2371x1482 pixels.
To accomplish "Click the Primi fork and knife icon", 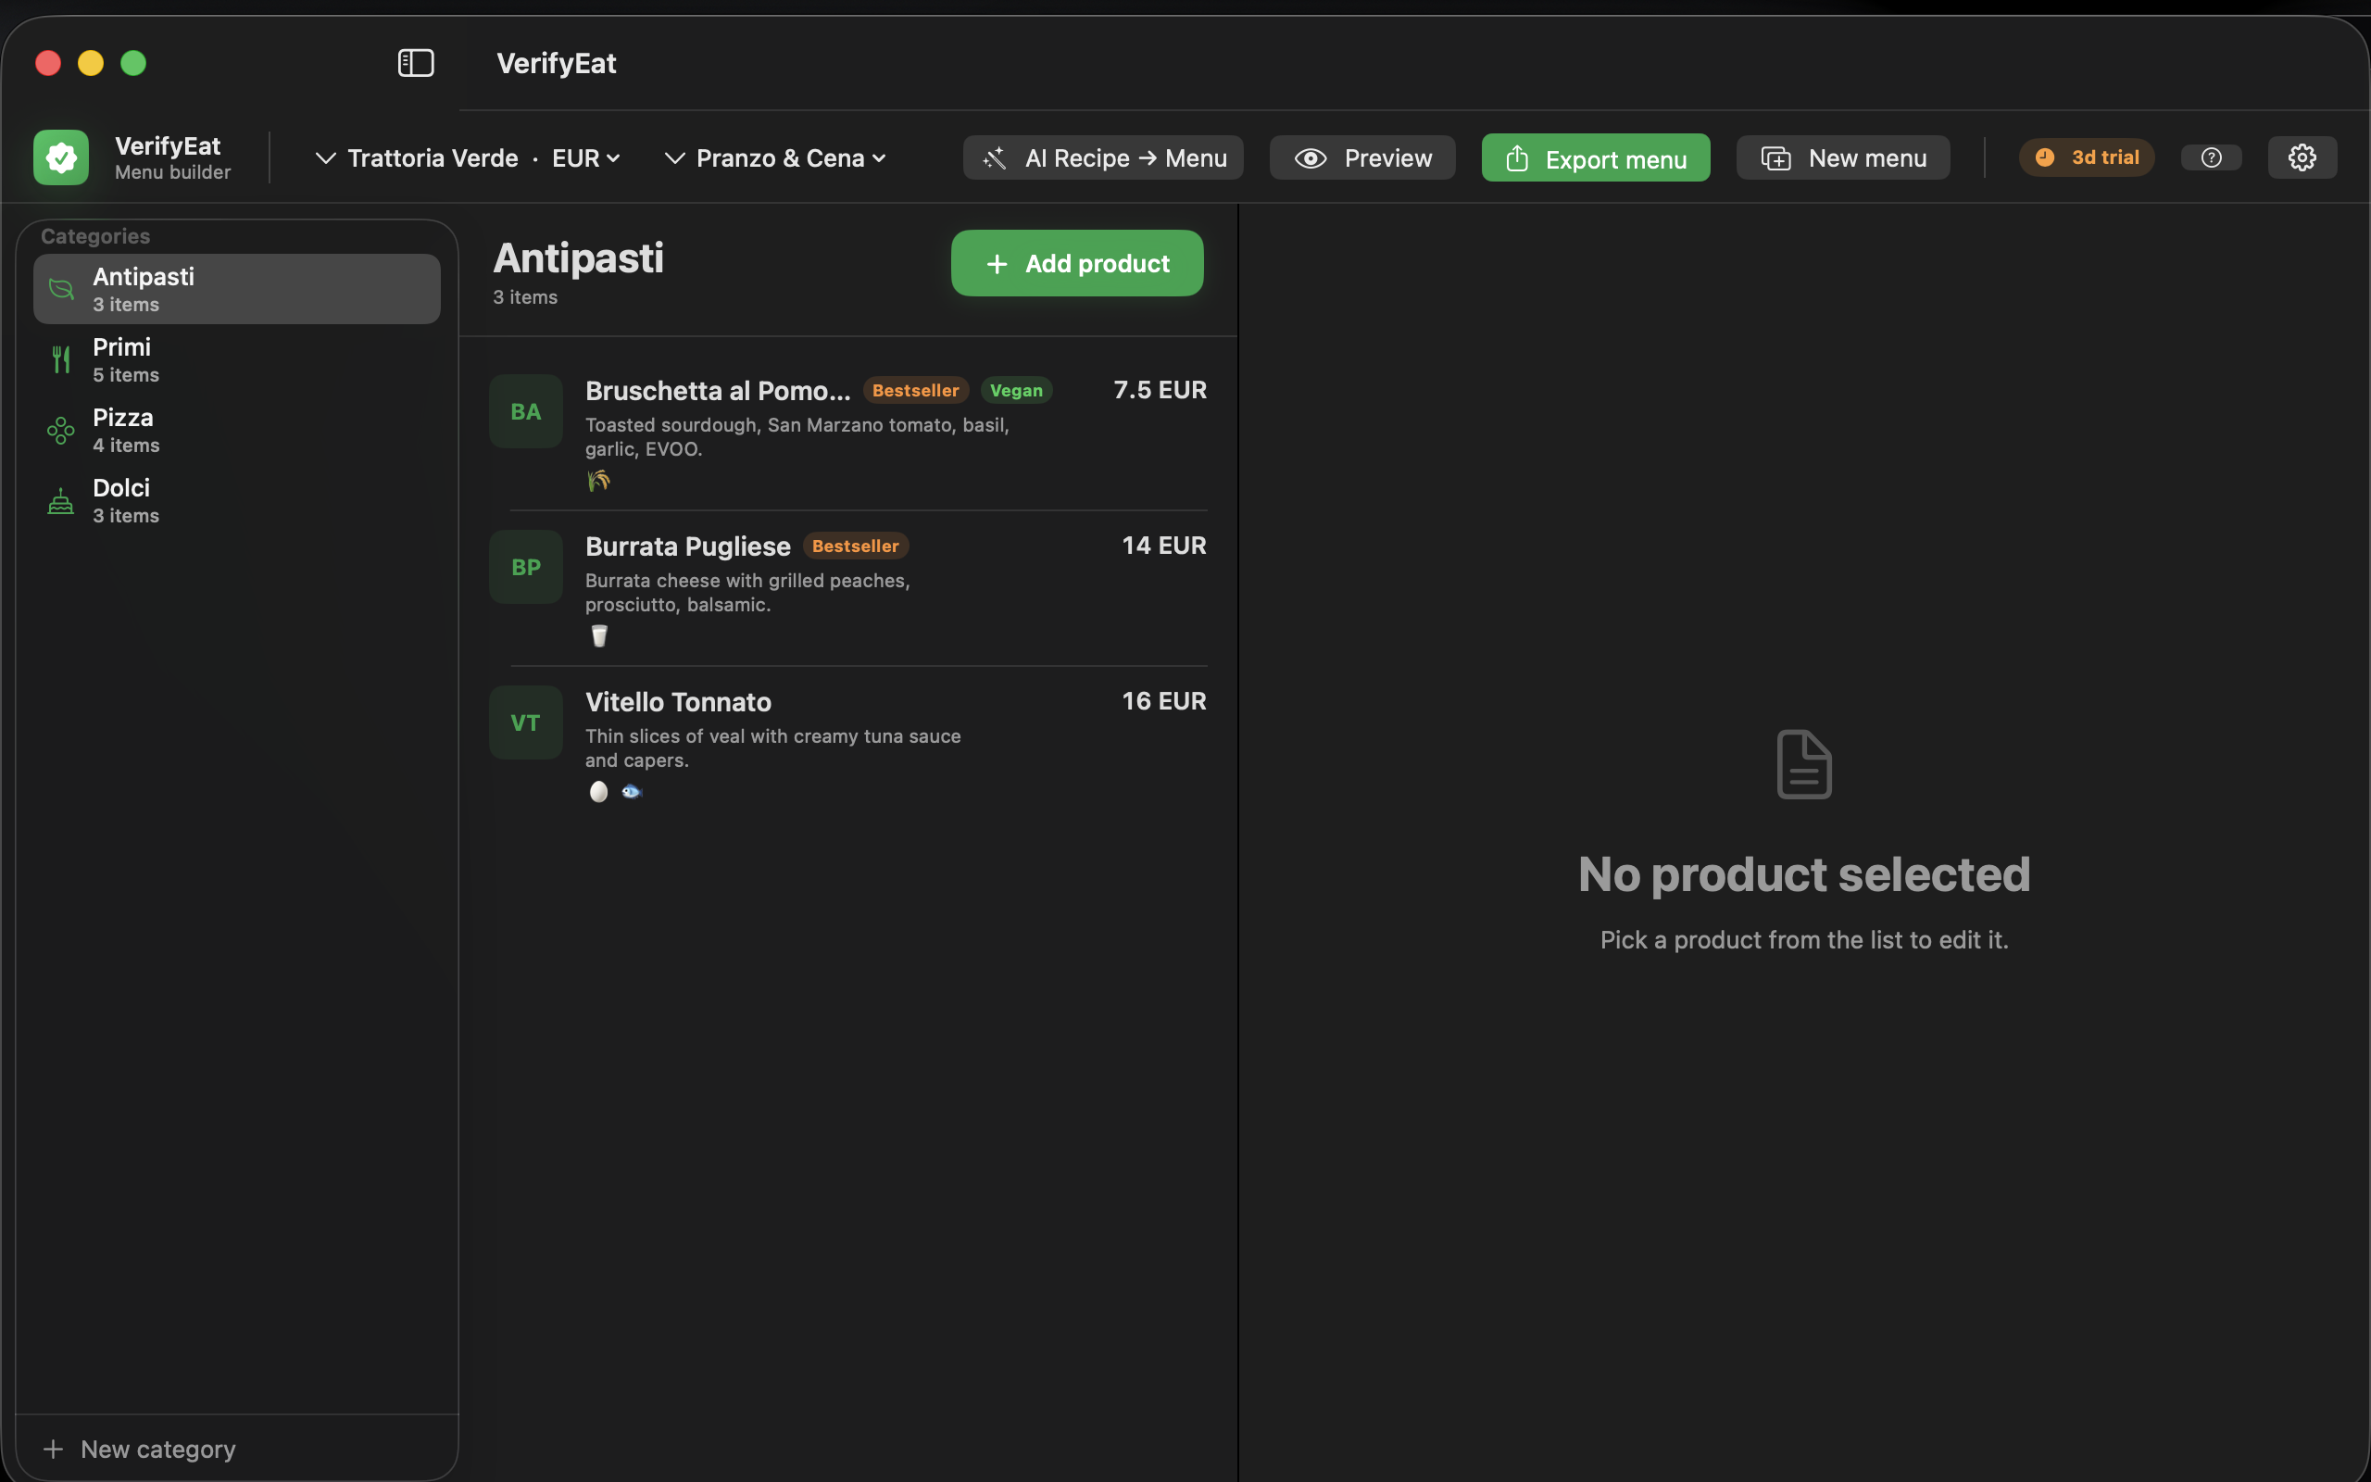I will click(61, 359).
